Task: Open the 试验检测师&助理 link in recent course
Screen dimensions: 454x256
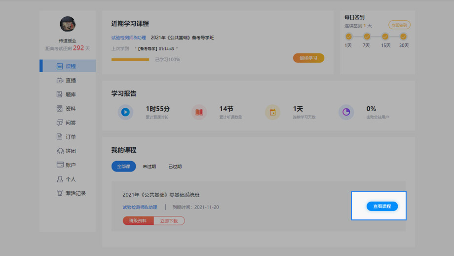Action: click(x=128, y=38)
